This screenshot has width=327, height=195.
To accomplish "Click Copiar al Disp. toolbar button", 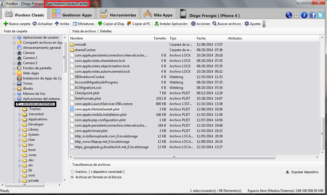I will [111, 24].
